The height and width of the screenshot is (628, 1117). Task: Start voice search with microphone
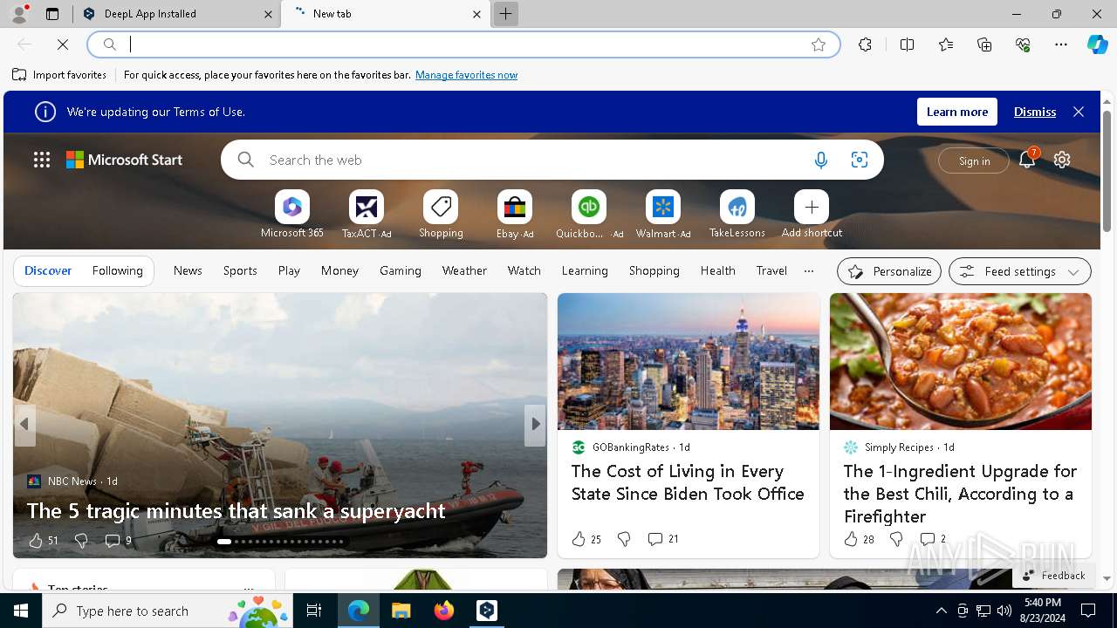tap(820, 160)
